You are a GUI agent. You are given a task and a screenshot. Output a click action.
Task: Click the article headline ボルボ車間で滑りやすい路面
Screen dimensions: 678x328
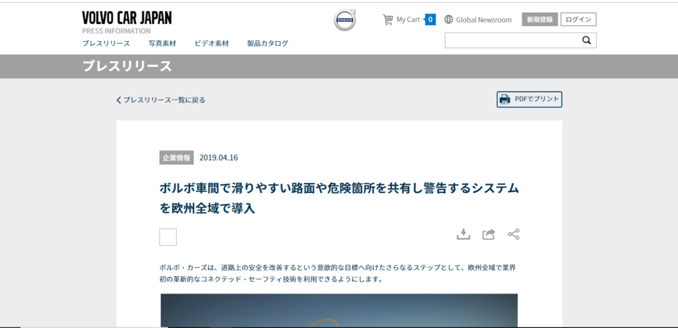[x=339, y=199]
